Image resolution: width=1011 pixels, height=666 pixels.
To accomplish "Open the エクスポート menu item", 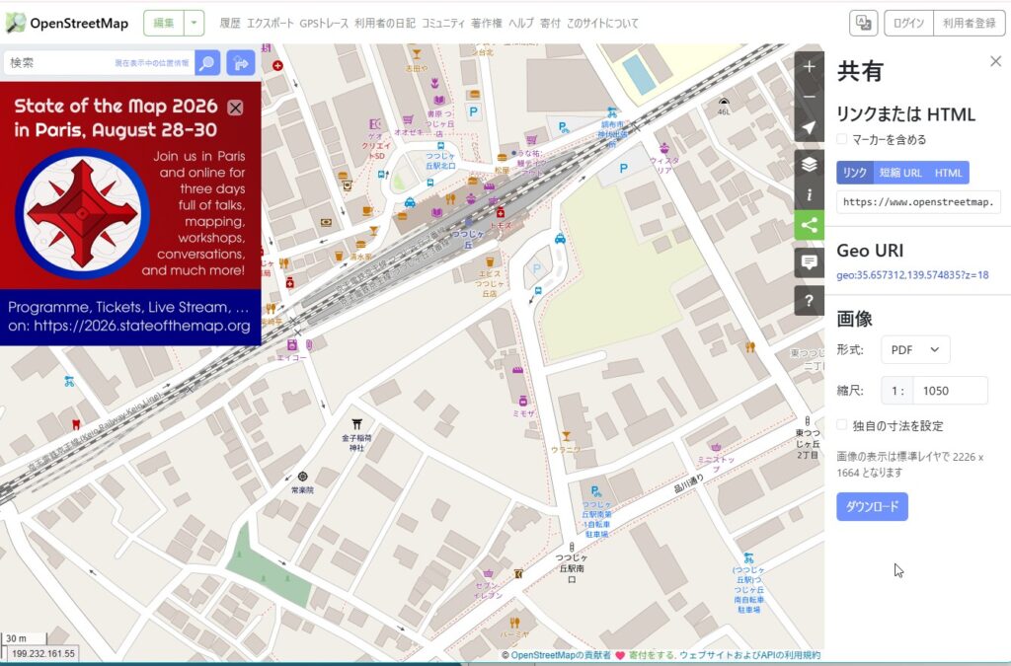I will (x=271, y=24).
